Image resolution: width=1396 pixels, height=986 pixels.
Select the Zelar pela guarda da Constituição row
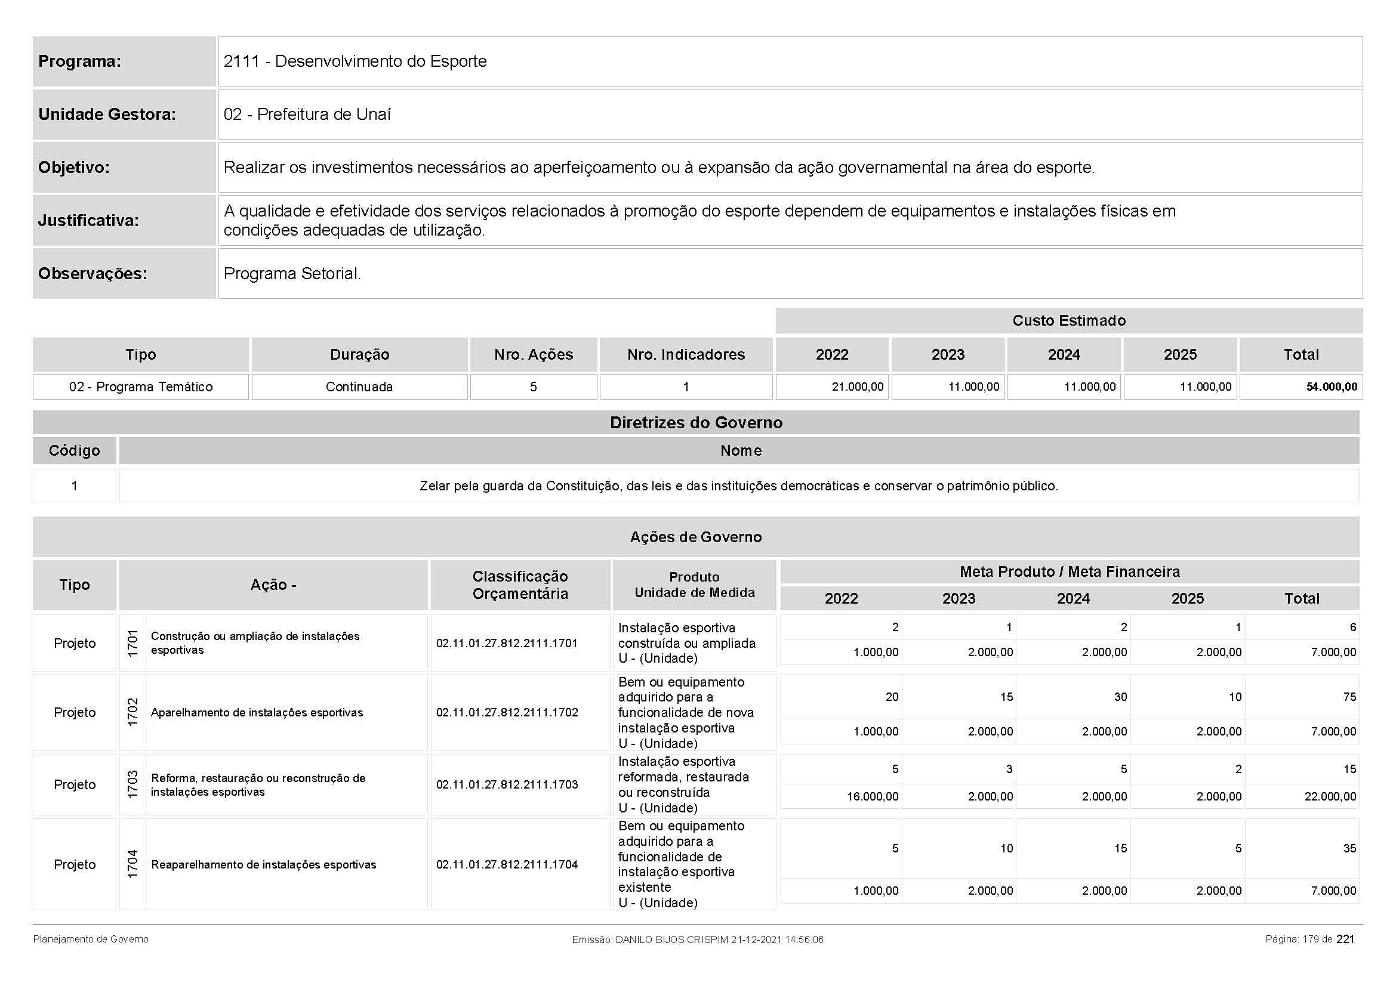click(738, 486)
